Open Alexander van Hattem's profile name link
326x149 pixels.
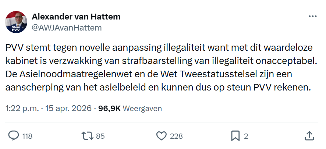coord(76,17)
